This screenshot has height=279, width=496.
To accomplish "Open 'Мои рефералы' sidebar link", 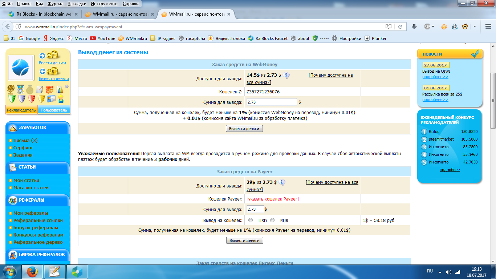I will point(31,213).
